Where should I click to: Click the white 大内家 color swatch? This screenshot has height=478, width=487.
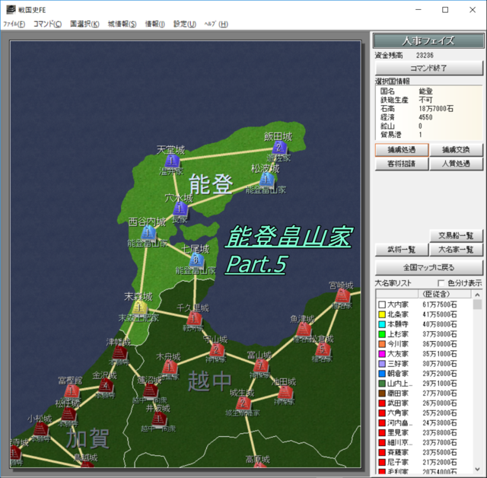pyautogui.click(x=382, y=304)
